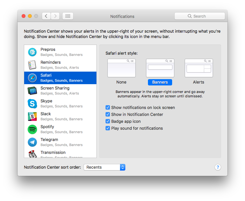Image resolution: width=245 pixels, height=201 pixels.
Task: Select Spotify in the app list
Action: (60, 129)
